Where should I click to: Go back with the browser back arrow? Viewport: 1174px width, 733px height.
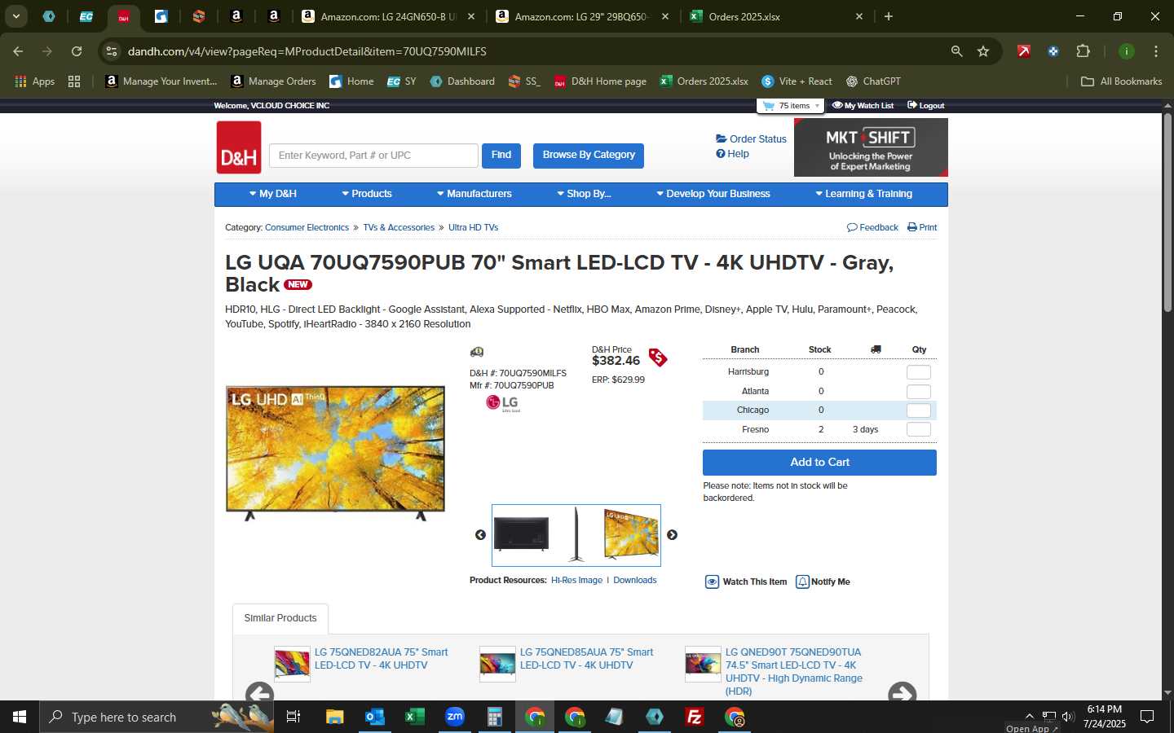18,51
